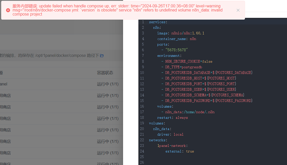This screenshot has width=287, height=165.
Task: Open the folder icon beside the compose path
Action: tap(101, 55)
